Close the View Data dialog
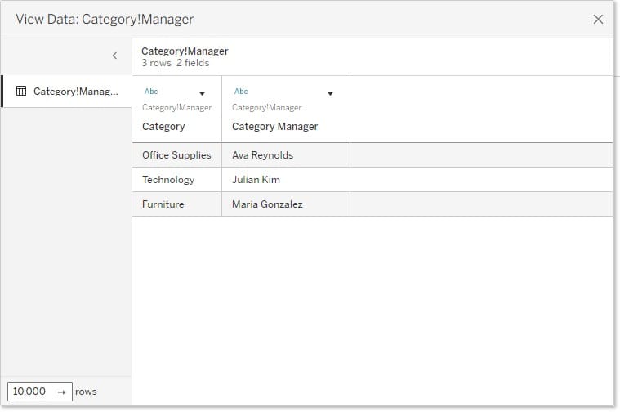620x412 pixels. (598, 19)
